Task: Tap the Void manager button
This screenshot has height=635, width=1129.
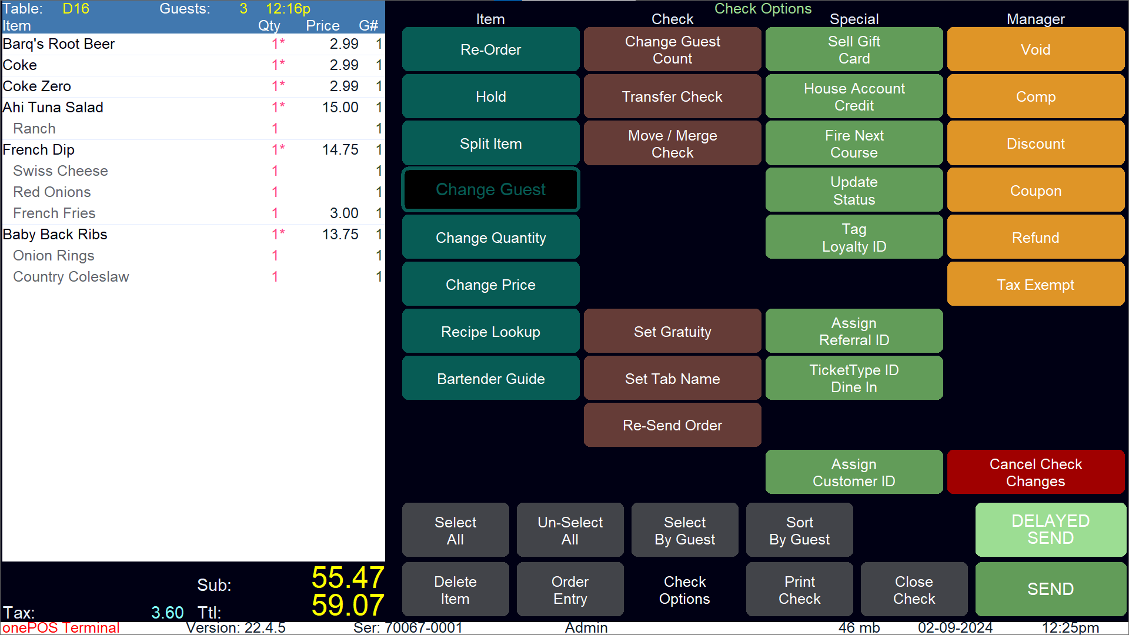Action: point(1035,49)
